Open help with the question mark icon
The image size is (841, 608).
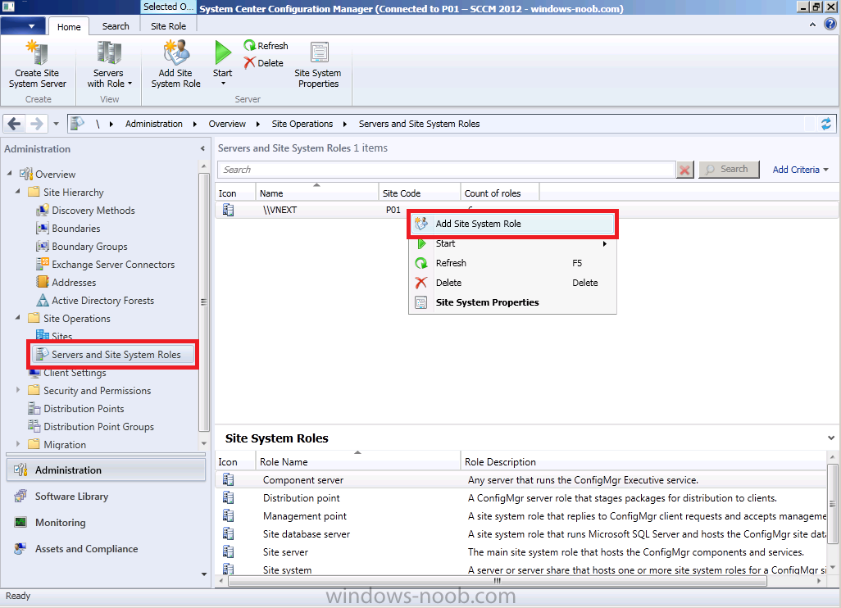[830, 24]
